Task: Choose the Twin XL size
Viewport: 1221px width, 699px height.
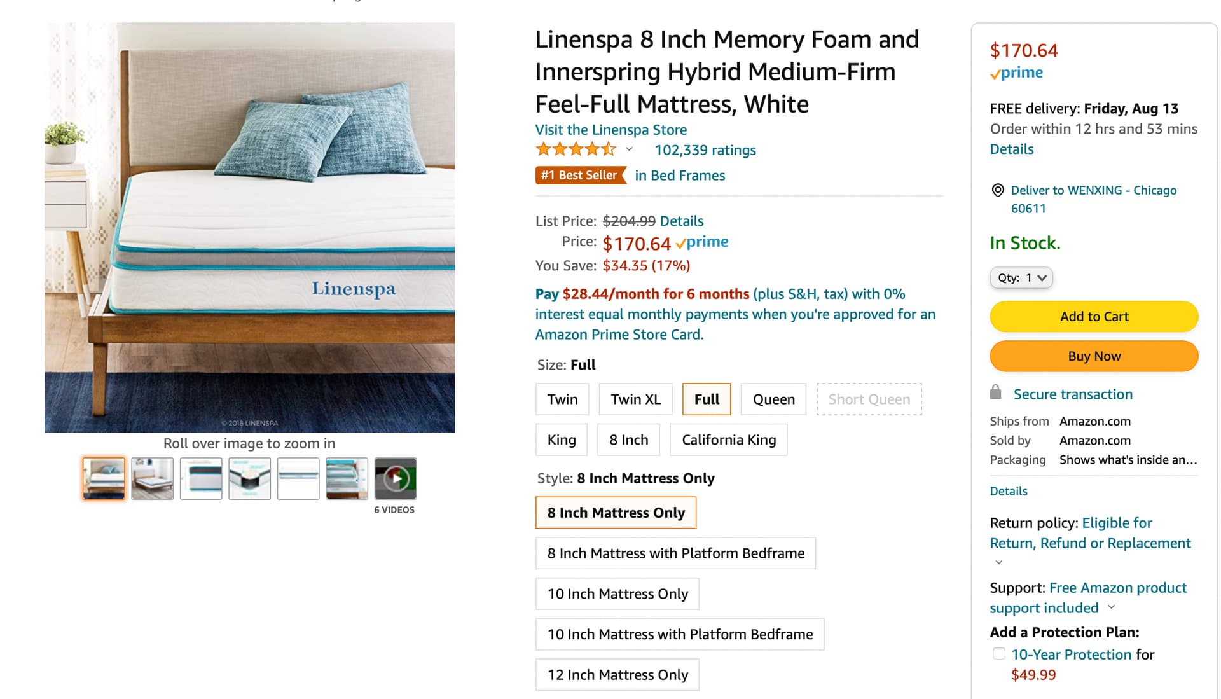Action: (x=635, y=399)
